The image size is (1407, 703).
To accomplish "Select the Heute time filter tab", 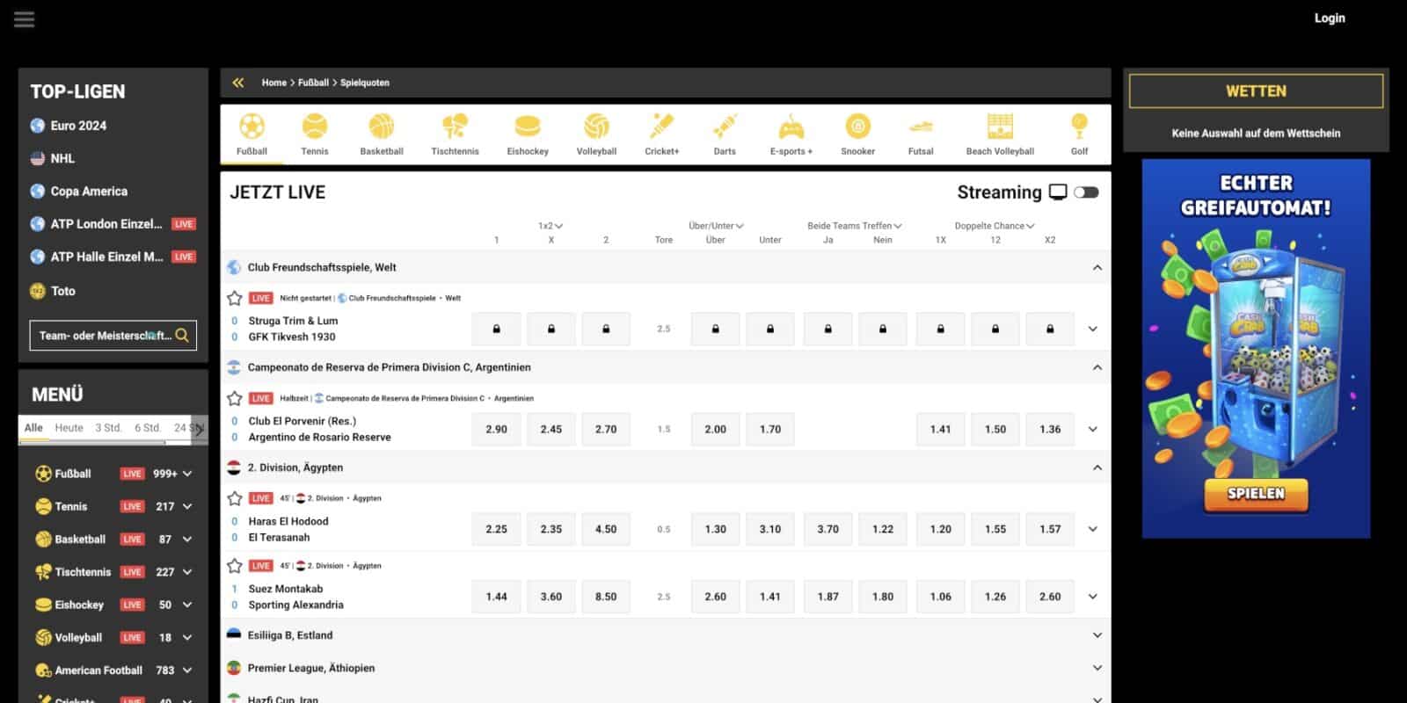I will tap(69, 428).
